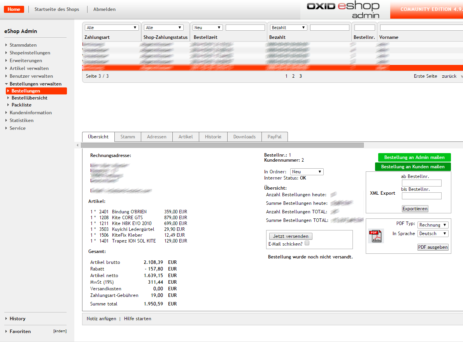The width and height of the screenshot is (463, 342).
Task: Click the left scroll arrow of the tab panel
Action: [77, 145]
